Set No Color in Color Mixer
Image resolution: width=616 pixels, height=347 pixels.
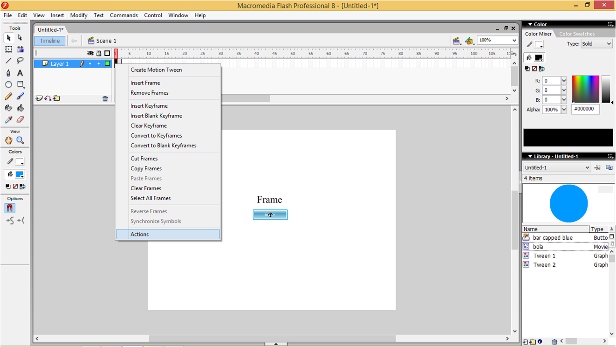534,69
